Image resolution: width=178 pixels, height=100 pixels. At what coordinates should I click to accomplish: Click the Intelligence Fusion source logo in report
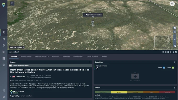[17, 92]
